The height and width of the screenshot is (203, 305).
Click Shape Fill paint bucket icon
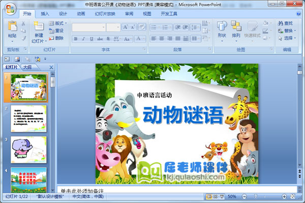click(266, 23)
